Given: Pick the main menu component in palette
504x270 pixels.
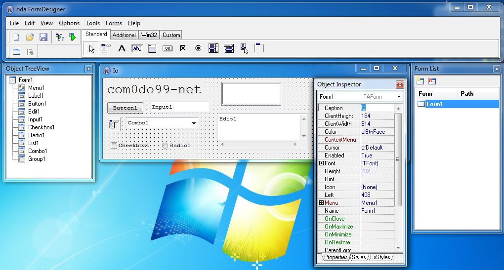Looking at the screenshot, I should click(106, 48).
